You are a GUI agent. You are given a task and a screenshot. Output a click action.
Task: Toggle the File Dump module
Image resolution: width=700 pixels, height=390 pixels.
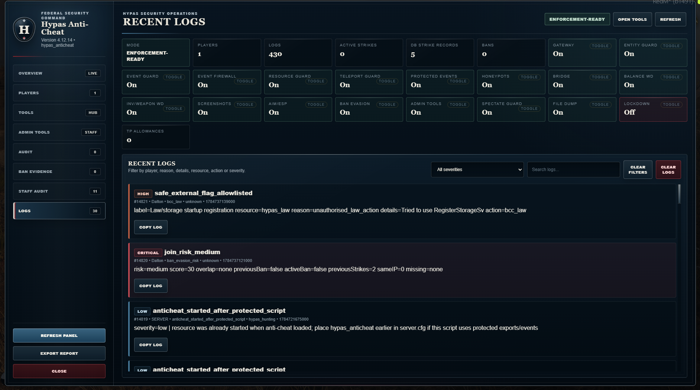tap(600, 105)
